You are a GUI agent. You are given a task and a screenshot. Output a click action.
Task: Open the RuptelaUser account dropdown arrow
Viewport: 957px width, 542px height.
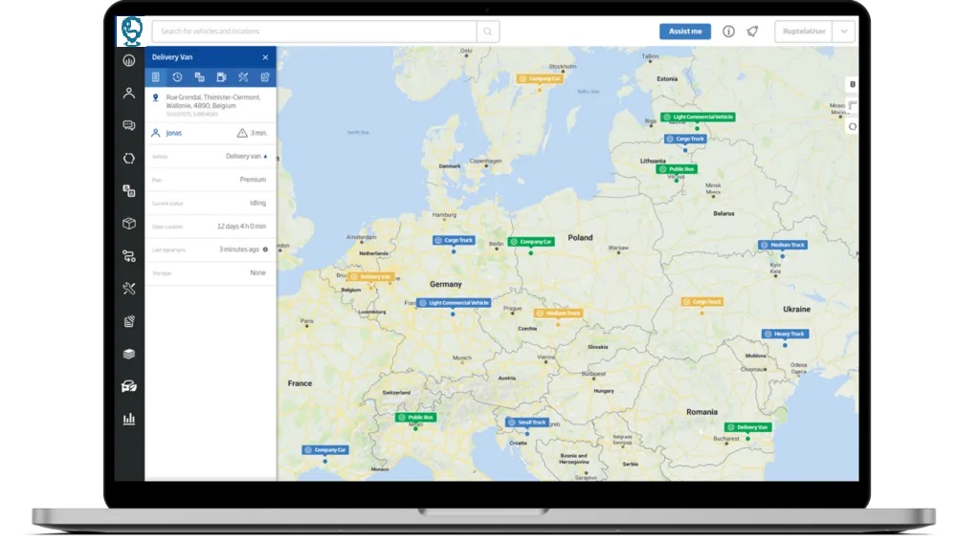coord(844,32)
